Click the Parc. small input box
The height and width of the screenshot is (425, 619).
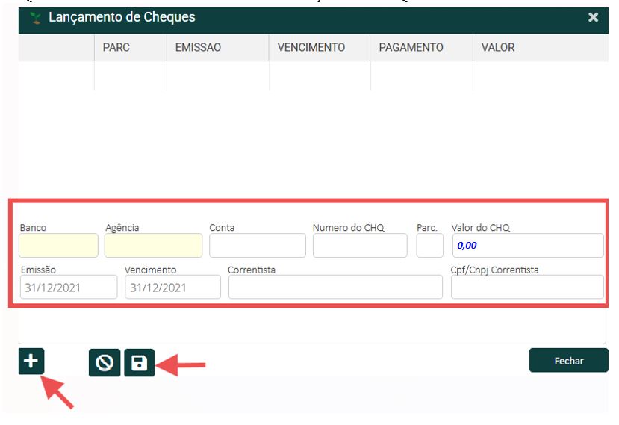click(429, 245)
